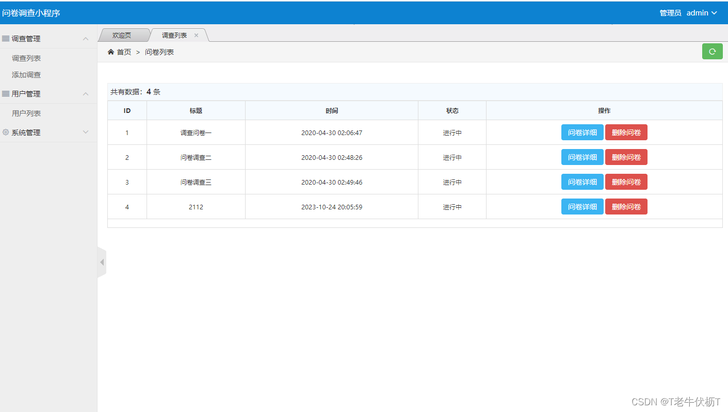Click the title cell 2112
This screenshot has width=728, height=412.
click(x=196, y=207)
